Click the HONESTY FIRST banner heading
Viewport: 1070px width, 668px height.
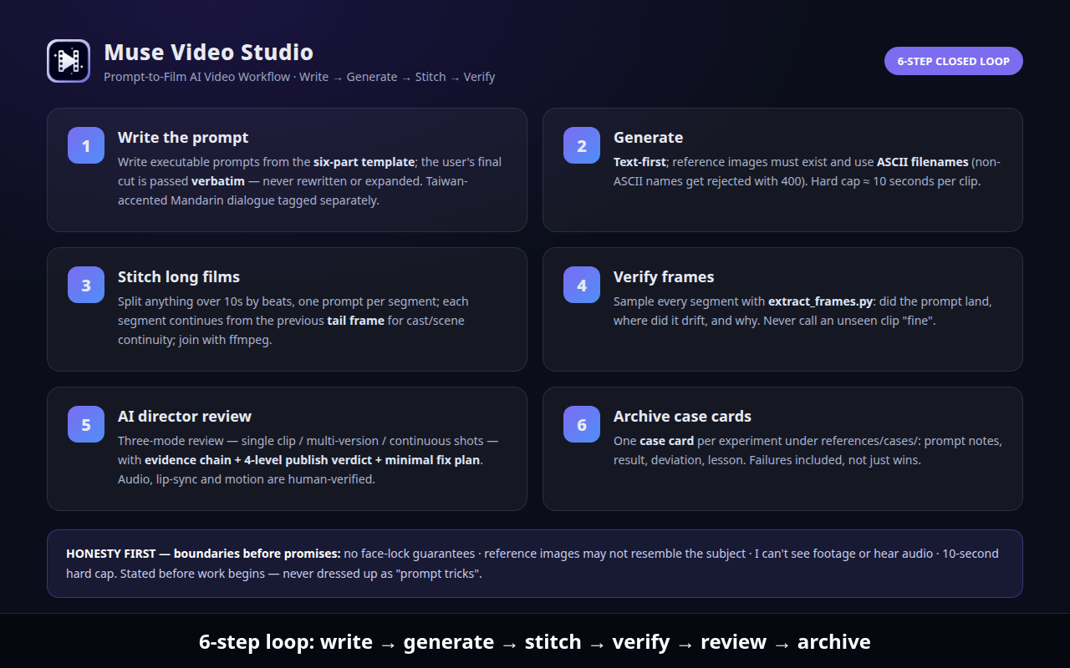pyautogui.click(x=203, y=554)
